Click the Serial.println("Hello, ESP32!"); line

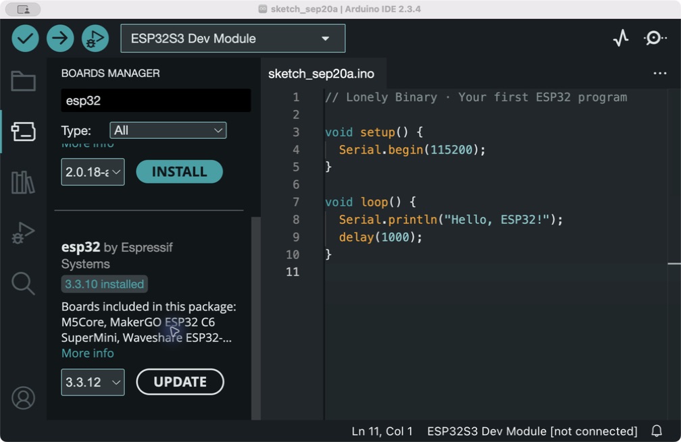click(451, 219)
